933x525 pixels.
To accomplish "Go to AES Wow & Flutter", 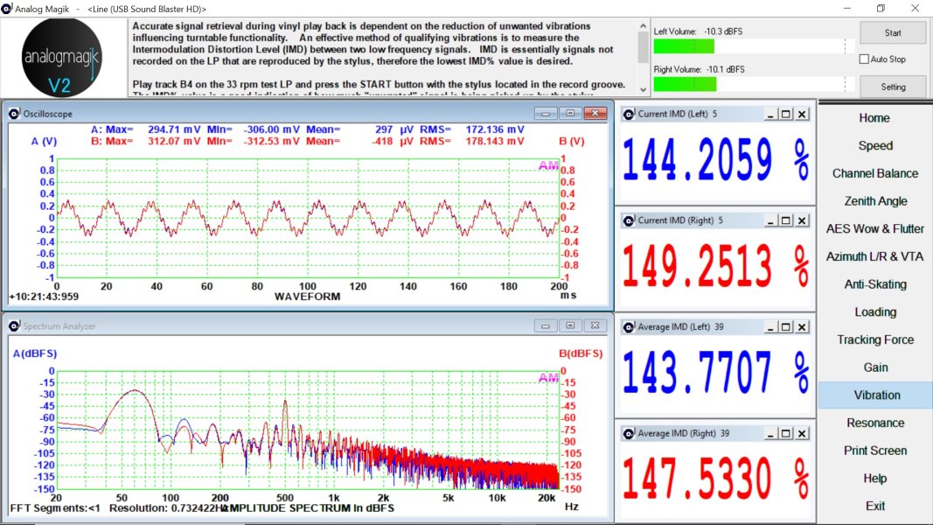I will pyautogui.click(x=875, y=228).
